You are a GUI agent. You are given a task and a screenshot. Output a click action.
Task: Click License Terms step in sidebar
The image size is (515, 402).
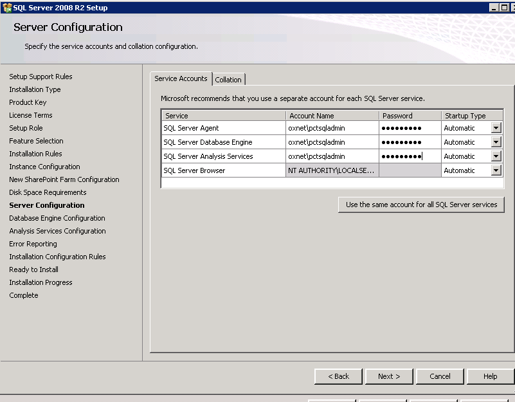(31, 115)
